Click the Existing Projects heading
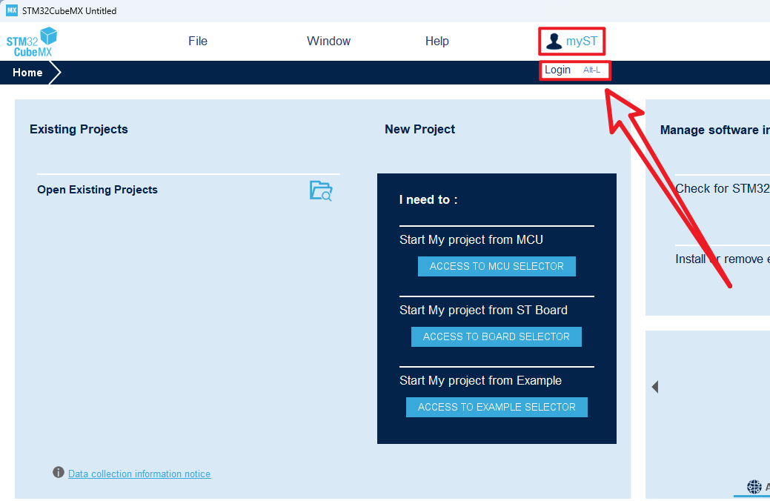770x501 pixels. (x=79, y=129)
